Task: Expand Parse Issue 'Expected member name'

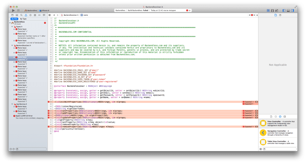Action: (14, 34)
